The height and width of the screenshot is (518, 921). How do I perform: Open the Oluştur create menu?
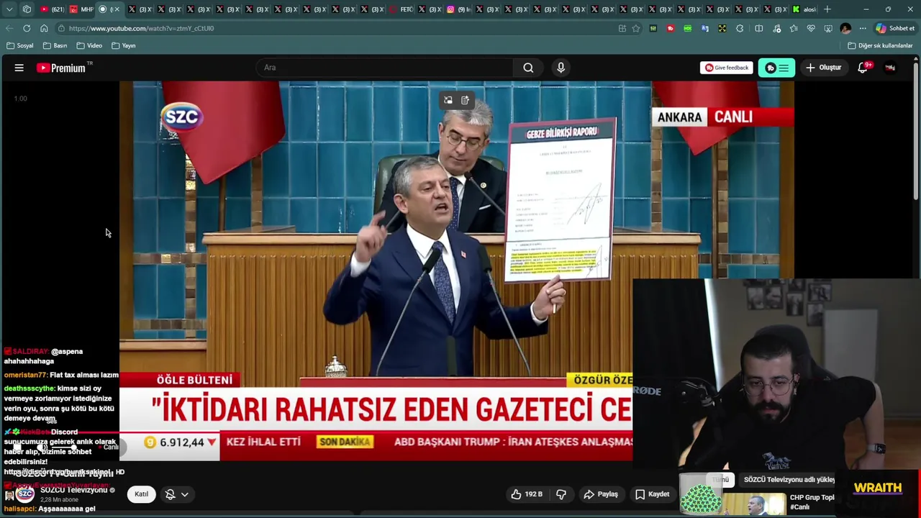[x=823, y=68]
